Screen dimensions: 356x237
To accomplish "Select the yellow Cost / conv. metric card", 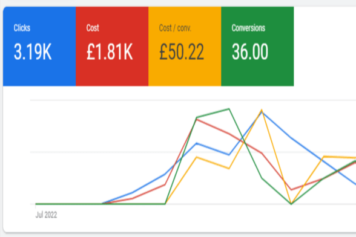I will point(185,47).
